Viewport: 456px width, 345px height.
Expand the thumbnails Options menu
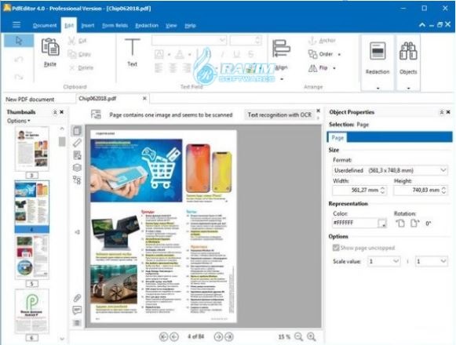[18, 121]
